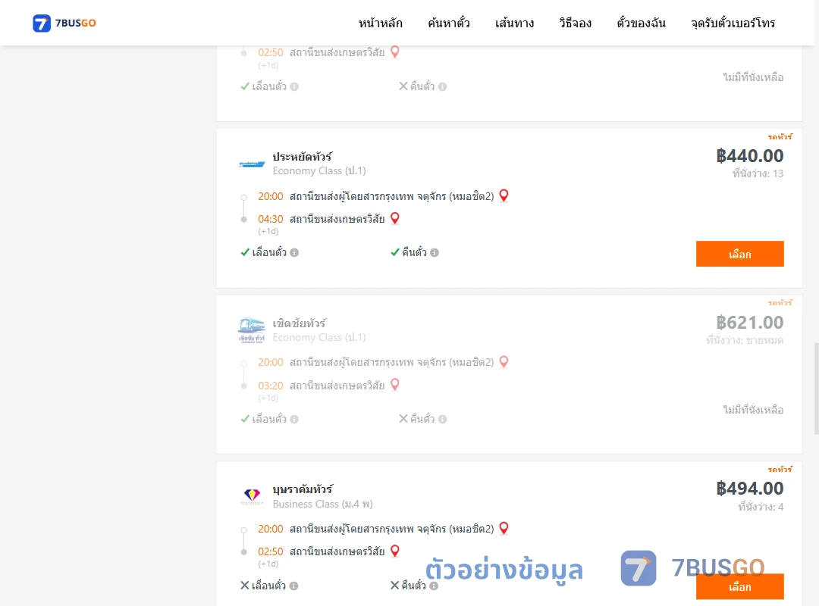Open the หน้าหลัก menu item
The width and height of the screenshot is (819, 606).
380,23
